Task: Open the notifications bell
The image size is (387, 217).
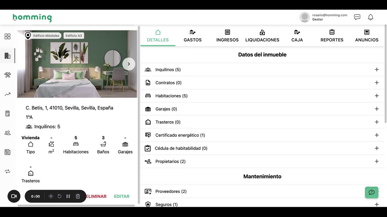Action: click(x=371, y=17)
